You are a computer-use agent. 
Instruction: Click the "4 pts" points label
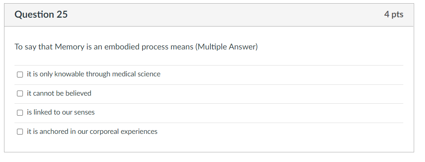click(x=393, y=15)
